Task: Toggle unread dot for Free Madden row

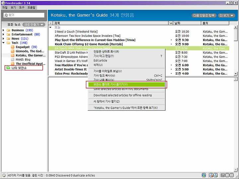Action: click(171, 65)
